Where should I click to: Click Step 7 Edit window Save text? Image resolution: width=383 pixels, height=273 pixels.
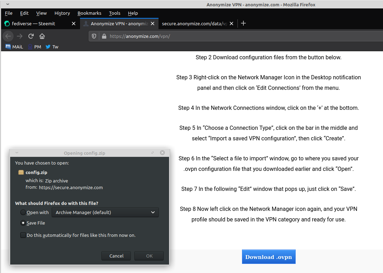268,189
